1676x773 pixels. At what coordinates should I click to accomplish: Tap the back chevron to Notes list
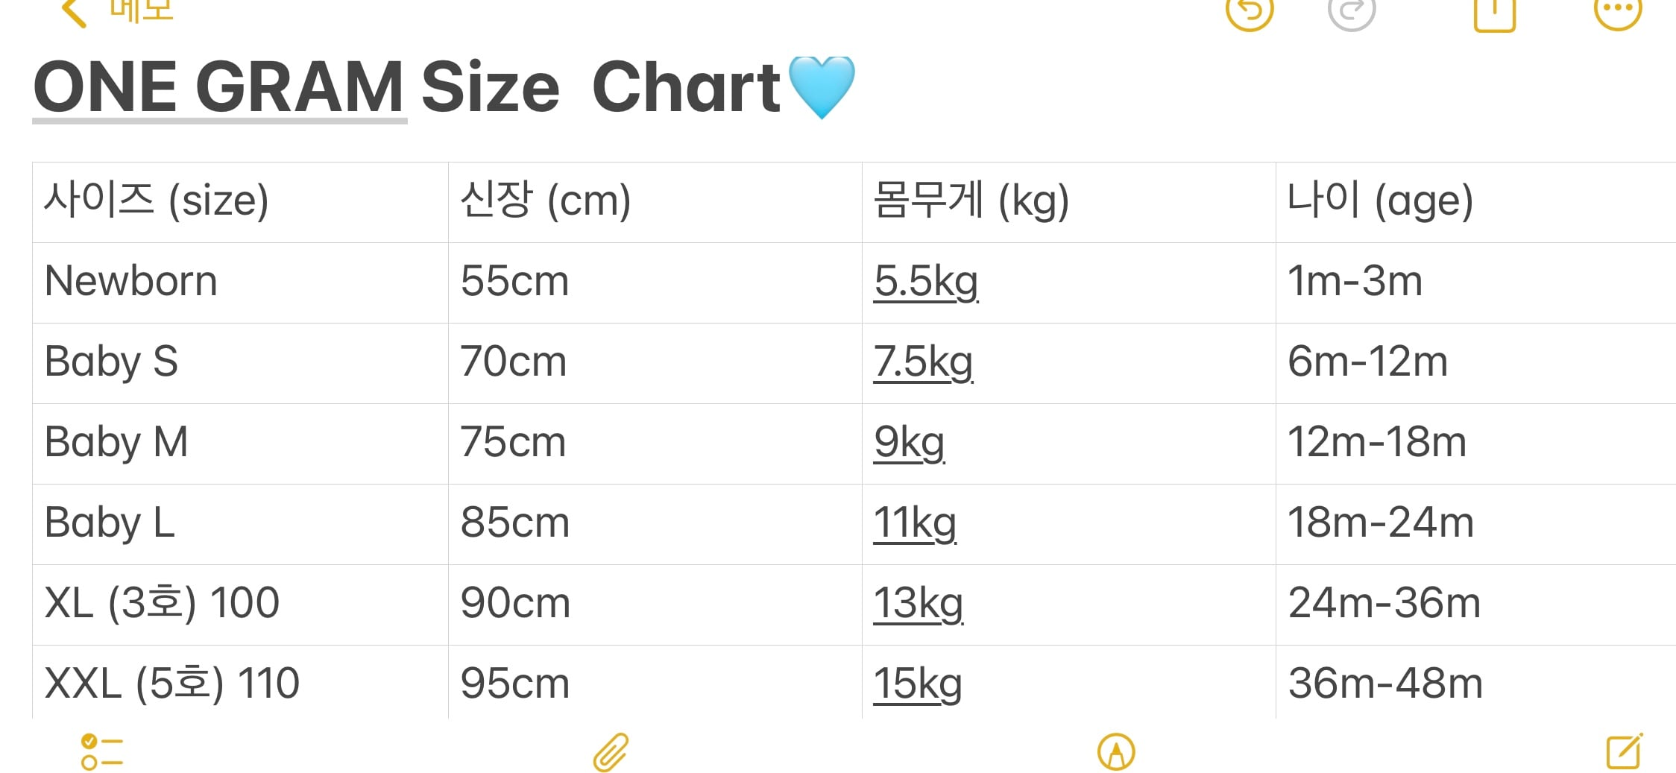[75, 12]
